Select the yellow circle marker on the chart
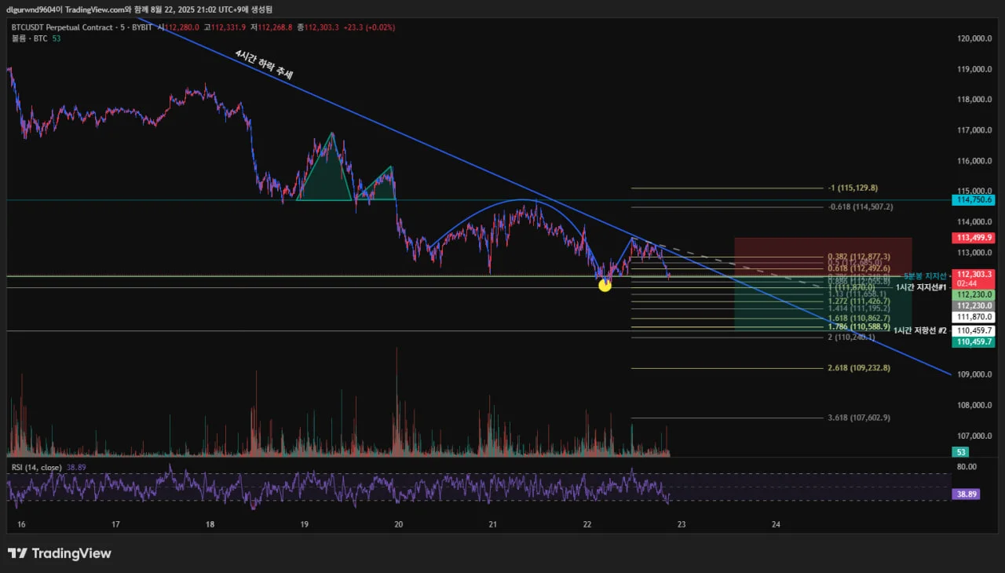1005x573 pixels. [605, 285]
